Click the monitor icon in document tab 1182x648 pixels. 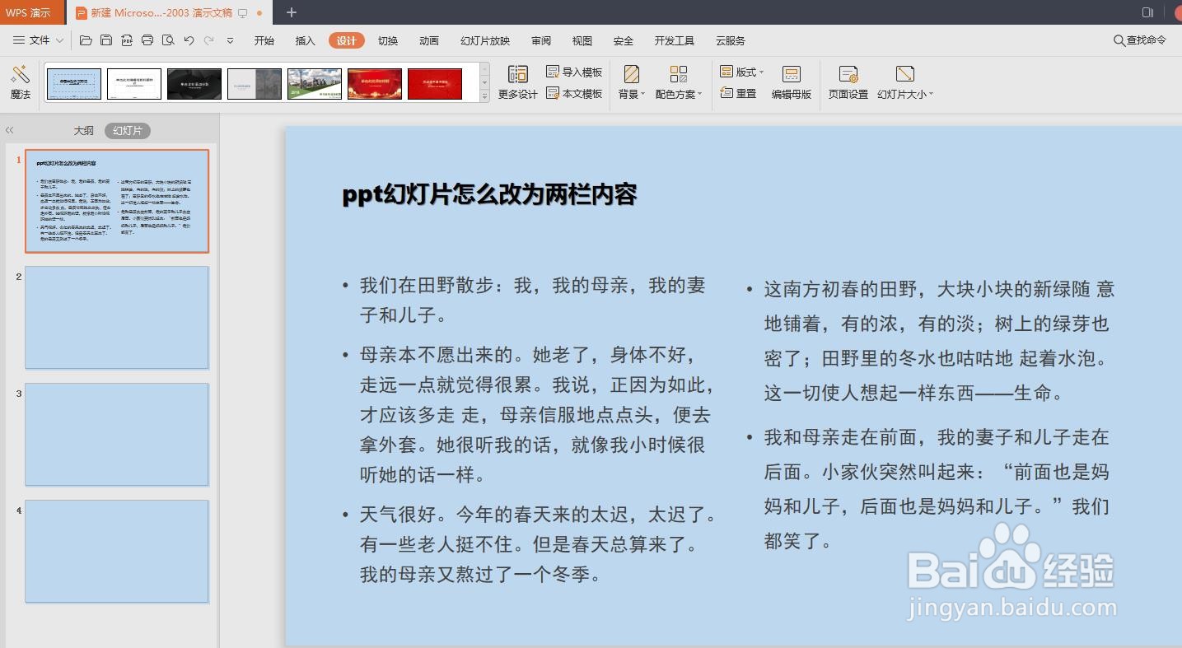(242, 13)
